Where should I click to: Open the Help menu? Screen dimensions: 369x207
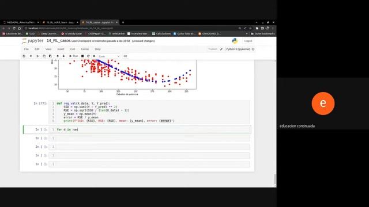click(x=97, y=49)
